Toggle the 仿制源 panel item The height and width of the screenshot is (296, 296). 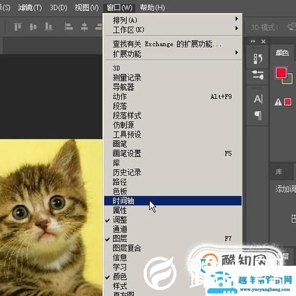(173, 125)
